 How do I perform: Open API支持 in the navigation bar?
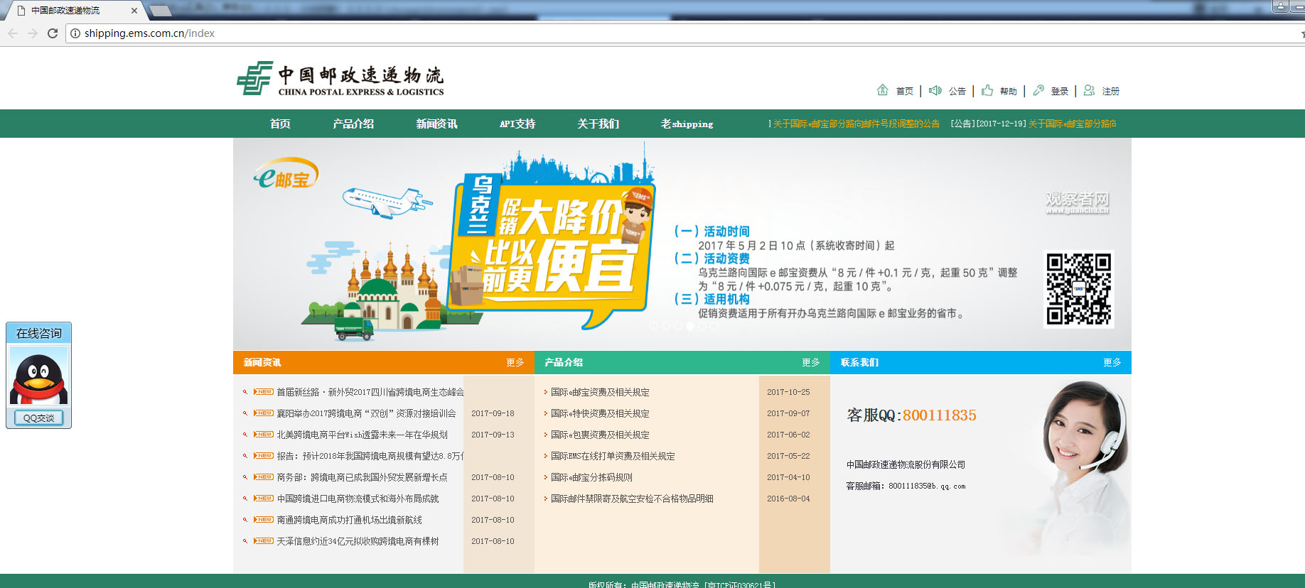point(517,124)
